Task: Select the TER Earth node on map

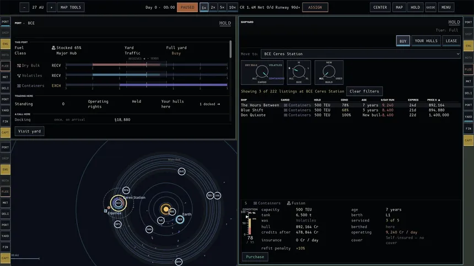Action: tap(180, 219)
